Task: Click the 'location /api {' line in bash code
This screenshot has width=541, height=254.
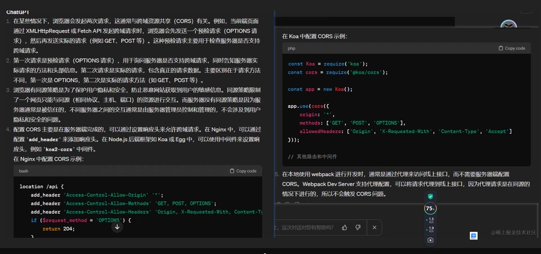Action: 41,187
